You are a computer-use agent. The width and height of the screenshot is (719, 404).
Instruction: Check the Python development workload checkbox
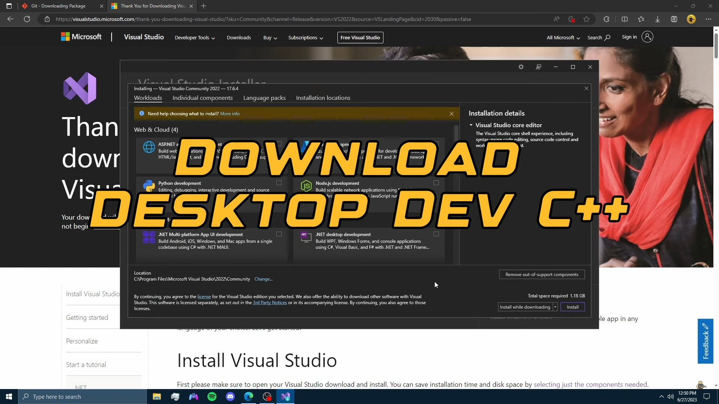[x=279, y=183]
